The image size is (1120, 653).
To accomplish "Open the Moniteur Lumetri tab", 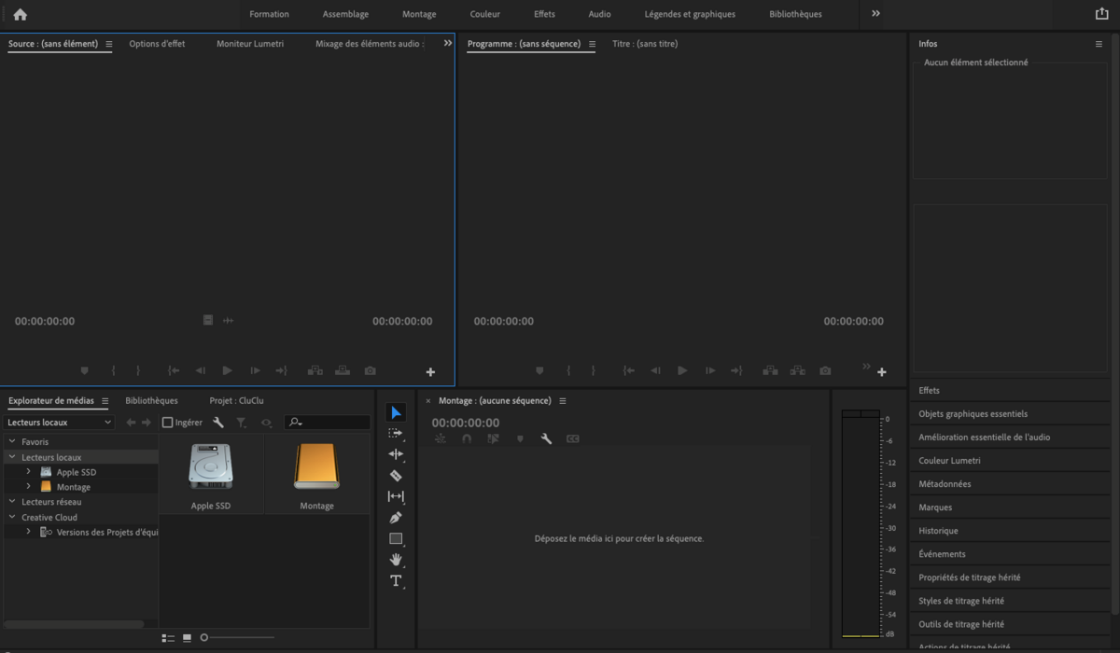I will 250,44.
